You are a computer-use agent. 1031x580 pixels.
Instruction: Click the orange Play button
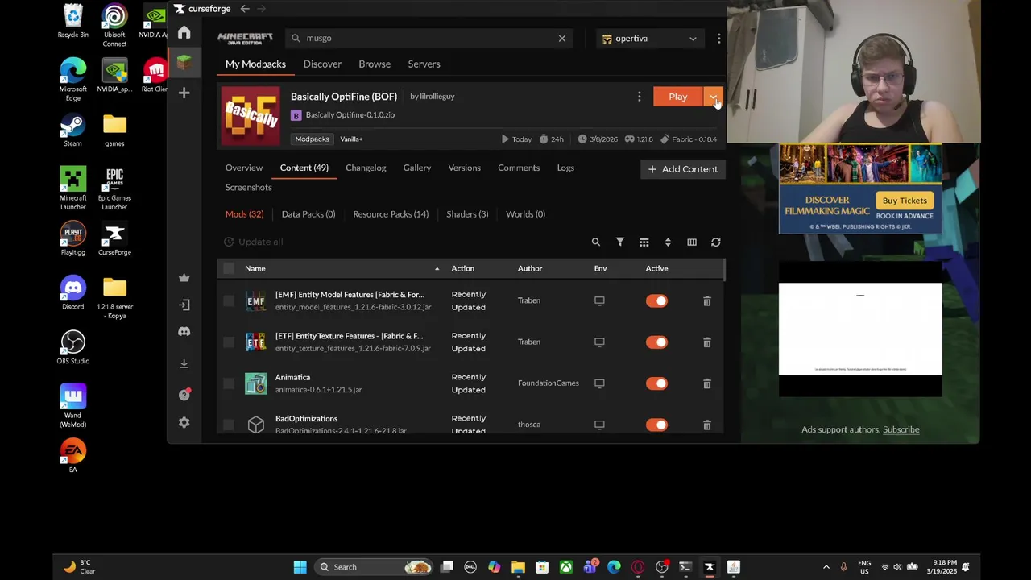(678, 97)
